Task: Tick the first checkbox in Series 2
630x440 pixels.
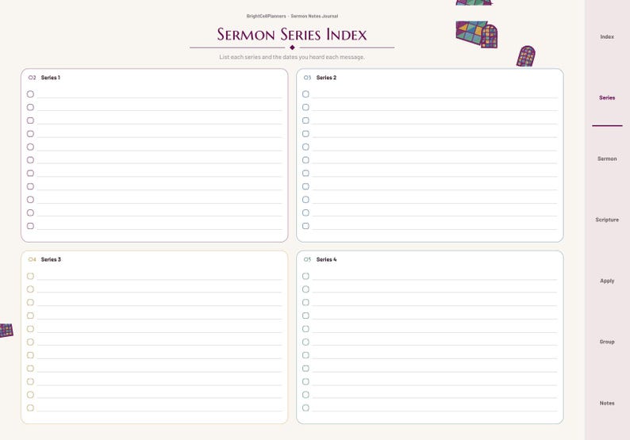Action: point(305,94)
